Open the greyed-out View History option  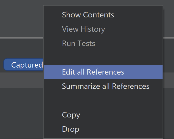(83, 29)
